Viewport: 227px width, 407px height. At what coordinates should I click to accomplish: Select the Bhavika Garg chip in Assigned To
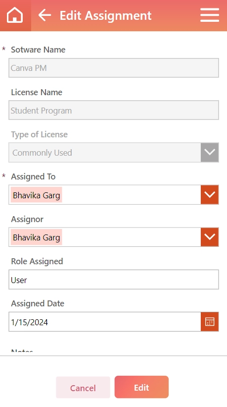click(x=37, y=195)
